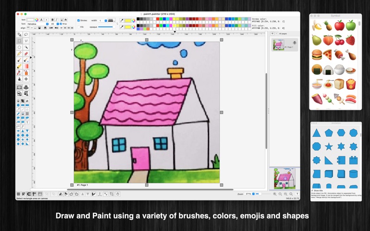The image size is (370, 231).
Task: Adjust the opaque opacity slider
Action: [106, 27]
